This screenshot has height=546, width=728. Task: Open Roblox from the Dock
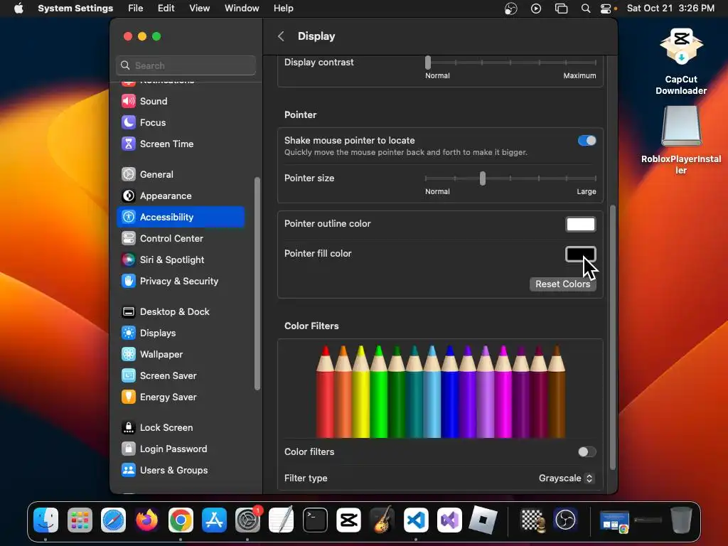point(483,520)
